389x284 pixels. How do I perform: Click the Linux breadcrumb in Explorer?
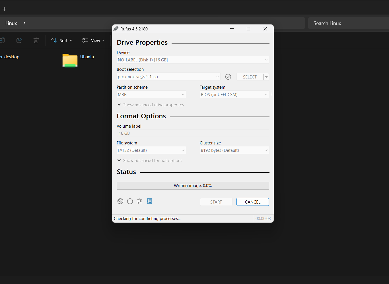point(11,23)
